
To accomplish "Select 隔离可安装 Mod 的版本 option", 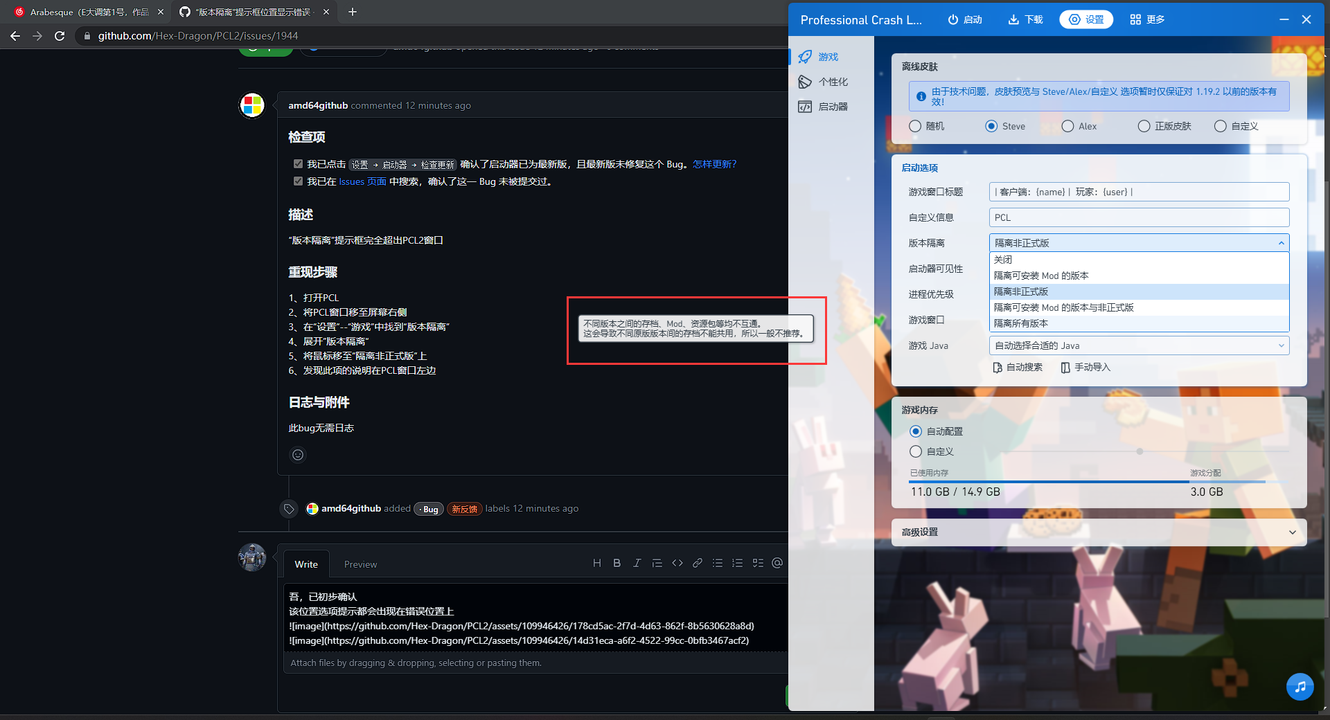I will tap(1139, 276).
